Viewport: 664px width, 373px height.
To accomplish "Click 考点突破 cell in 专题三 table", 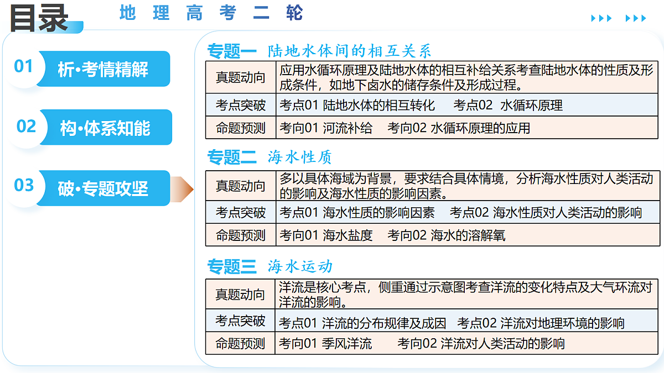I will [x=241, y=321].
